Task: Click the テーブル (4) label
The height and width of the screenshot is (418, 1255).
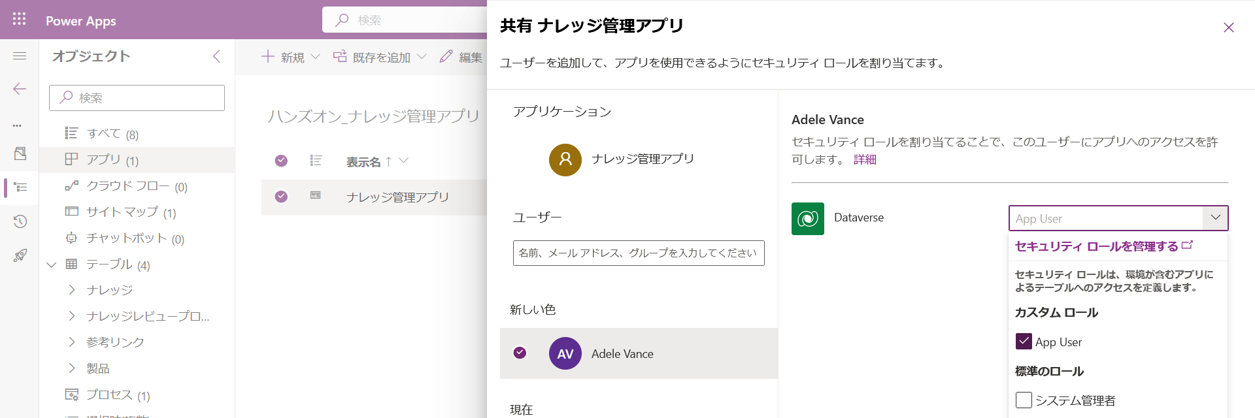Action: point(118,265)
